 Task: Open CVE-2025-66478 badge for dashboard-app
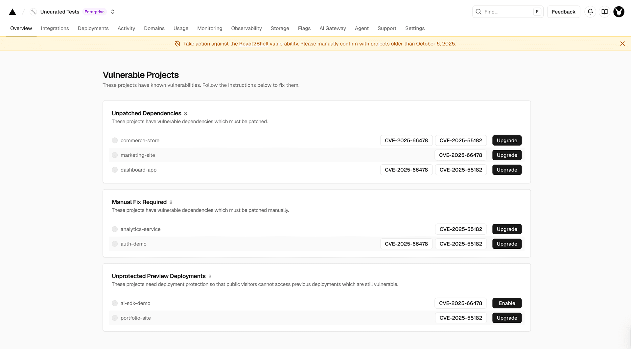click(406, 170)
